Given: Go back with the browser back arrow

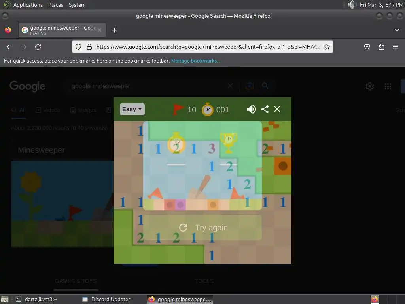Looking at the screenshot, I should pos(9,47).
